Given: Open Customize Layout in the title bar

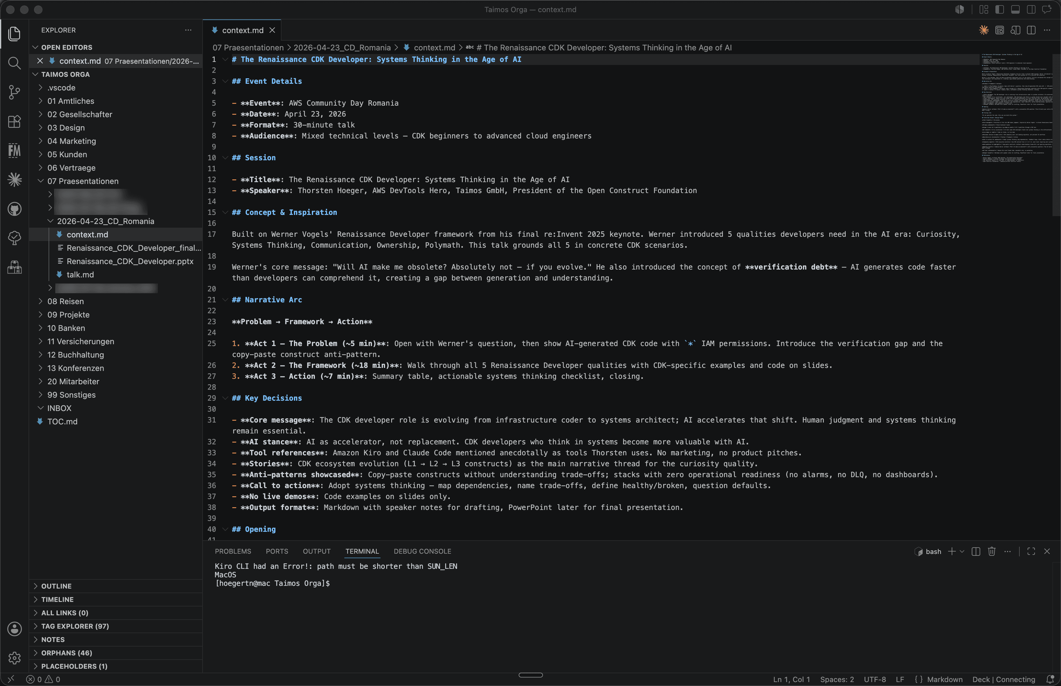Looking at the screenshot, I should pyautogui.click(x=984, y=9).
